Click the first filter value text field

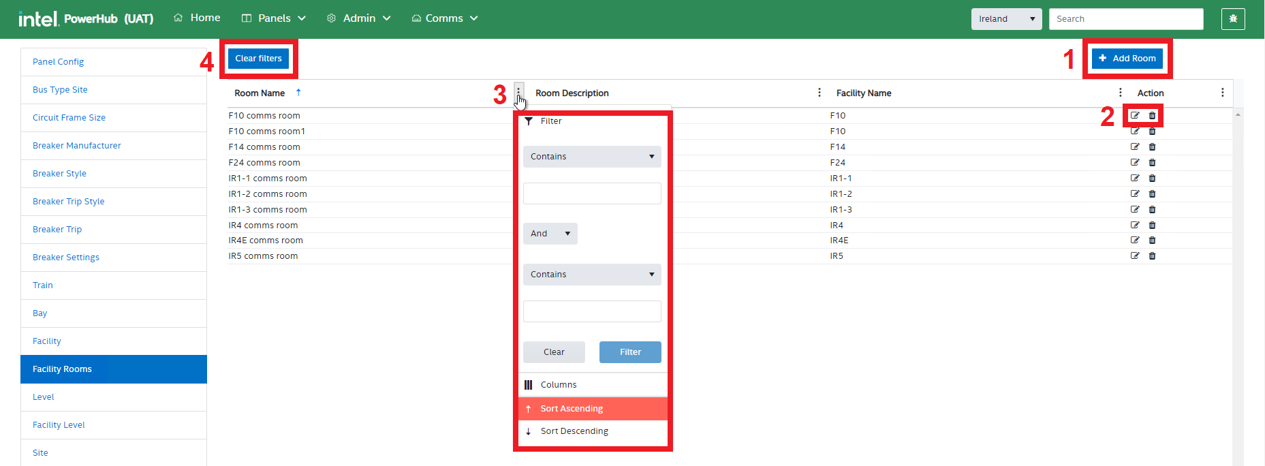(x=592, y=193)
